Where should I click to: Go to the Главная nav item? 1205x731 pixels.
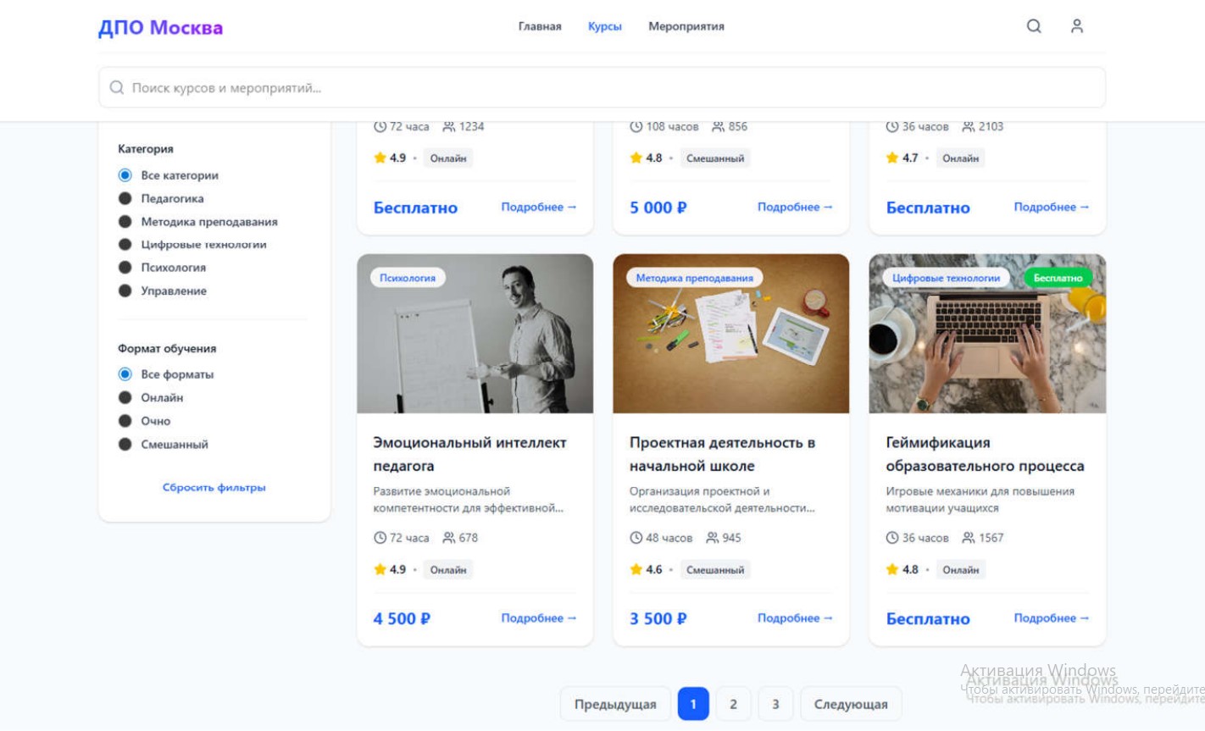tap(540, 26)
